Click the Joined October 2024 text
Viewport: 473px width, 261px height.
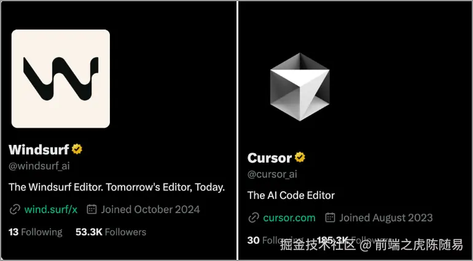point(150,209)
